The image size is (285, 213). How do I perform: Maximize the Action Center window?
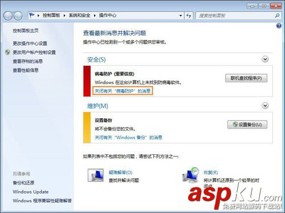coord(264,6)
